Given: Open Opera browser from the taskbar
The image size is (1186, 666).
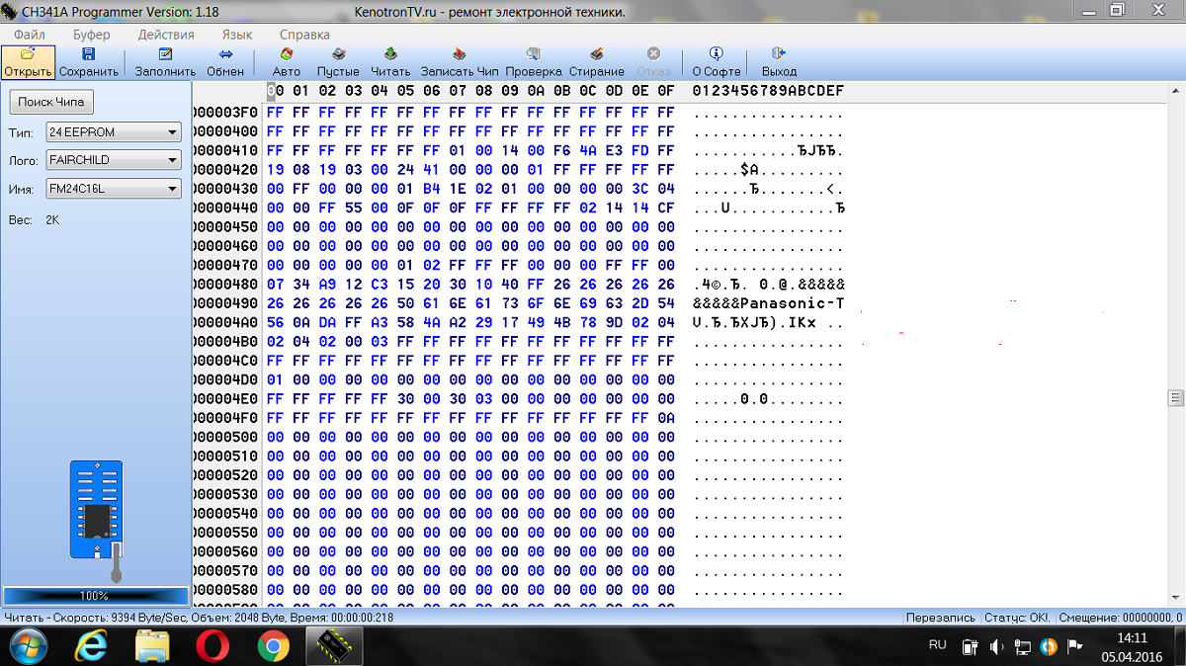Looking at the screenshot, I should pyautogui.click(x=212, y=646).
